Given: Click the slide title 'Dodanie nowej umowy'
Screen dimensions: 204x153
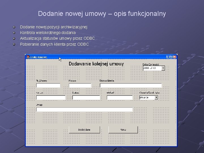Looking at the screenshot, I should tap(72, 14).
